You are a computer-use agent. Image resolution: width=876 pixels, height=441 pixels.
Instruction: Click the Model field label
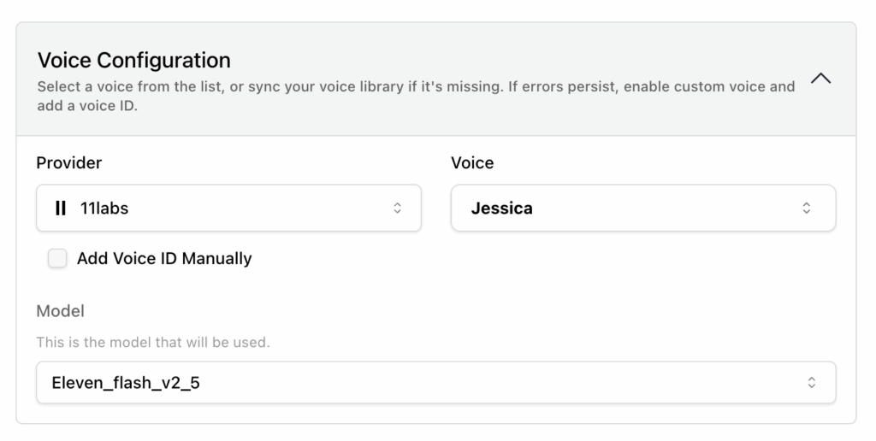(61, 311)
